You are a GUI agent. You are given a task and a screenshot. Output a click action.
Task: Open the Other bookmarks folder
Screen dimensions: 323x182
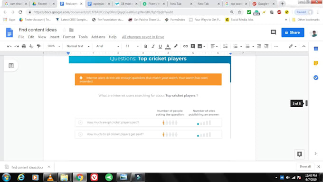point(306,20)
